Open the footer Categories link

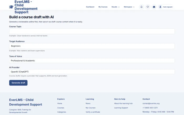coord(62,112)
